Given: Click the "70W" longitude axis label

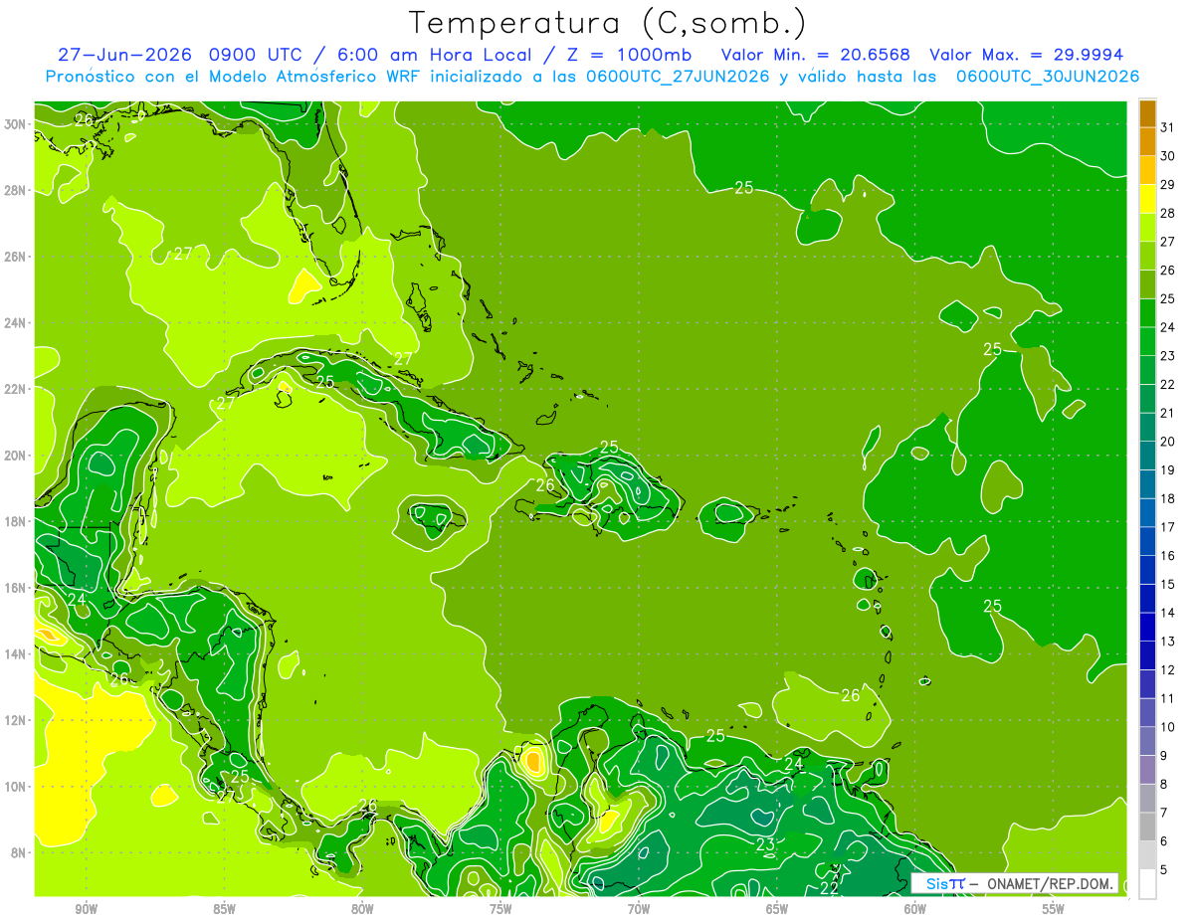Looking at the screenshot, I should [639, 909].
